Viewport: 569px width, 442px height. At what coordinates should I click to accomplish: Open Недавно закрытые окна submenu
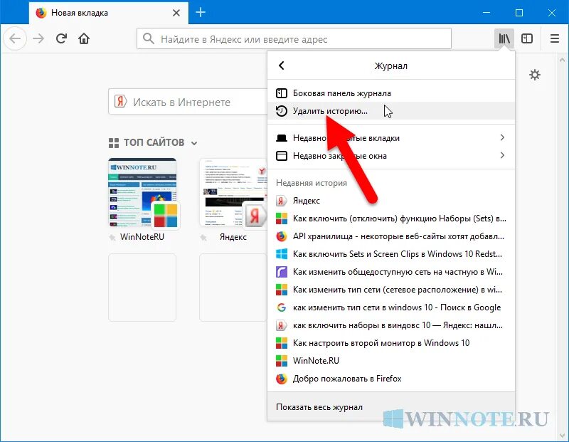[x=391, y=155]
